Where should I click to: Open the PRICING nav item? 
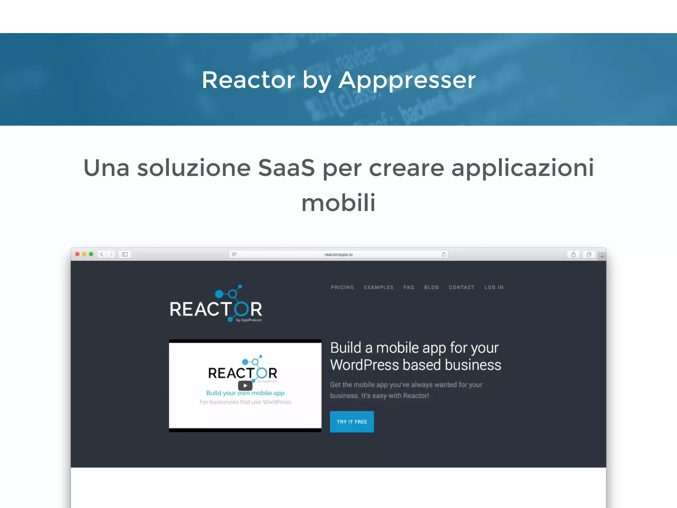[342, 287]
